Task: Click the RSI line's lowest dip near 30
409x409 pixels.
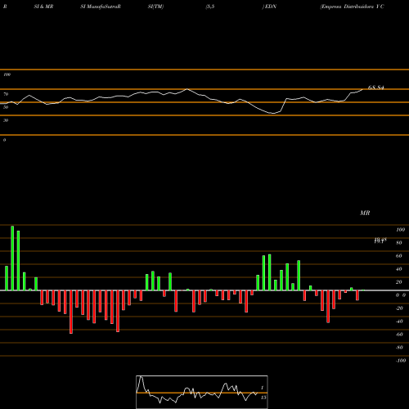Action: click(x=273, y=113)
